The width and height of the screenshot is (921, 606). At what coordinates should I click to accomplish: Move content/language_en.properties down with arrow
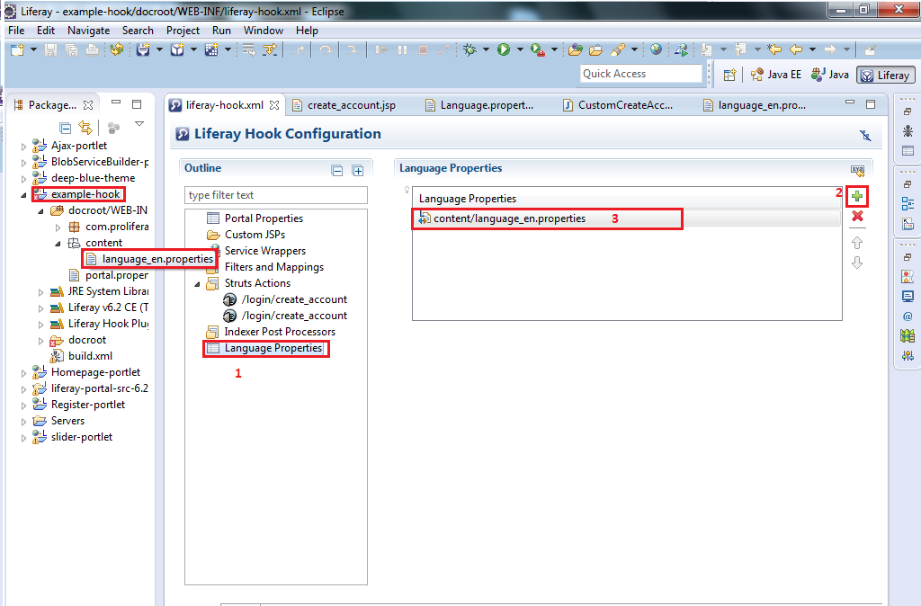tap(856, 263)
